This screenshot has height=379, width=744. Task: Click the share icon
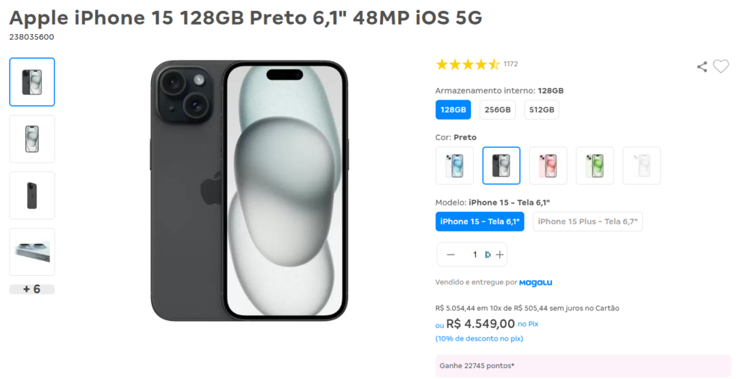(x=702, y=67)
